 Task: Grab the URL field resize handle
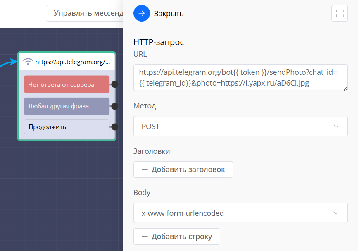coord(345,88)
